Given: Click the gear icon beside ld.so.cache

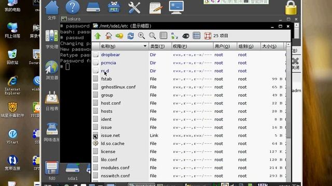Looking at the screenshot, I should pyautogui.click(x=95, y=144).
